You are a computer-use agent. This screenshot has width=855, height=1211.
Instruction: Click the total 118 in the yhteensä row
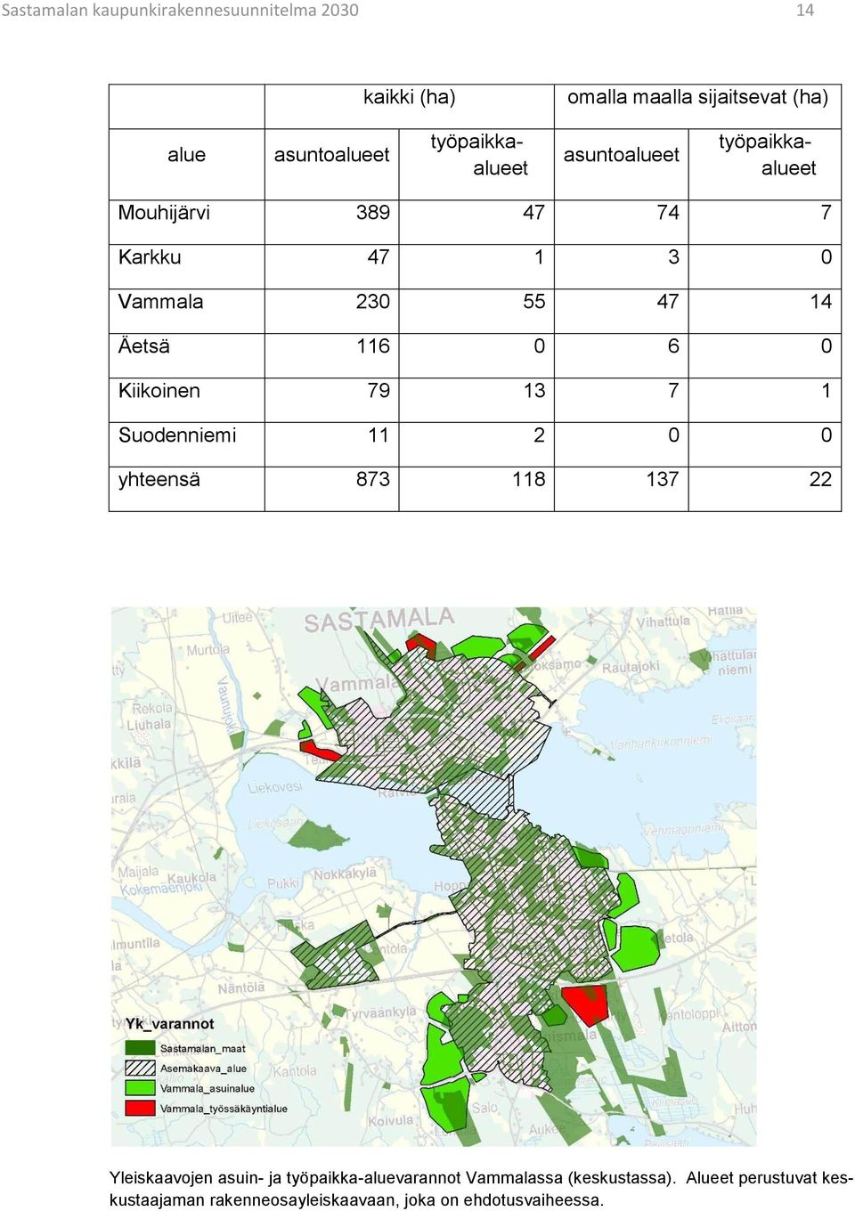(x=529, y=480)
